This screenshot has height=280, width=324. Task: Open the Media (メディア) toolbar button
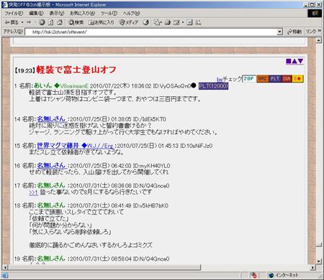pos(129,22)
